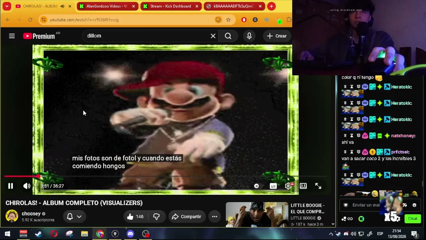Screen dimensions: 426x240
Task: Toggle subtitles in the player
Action: 273,186
